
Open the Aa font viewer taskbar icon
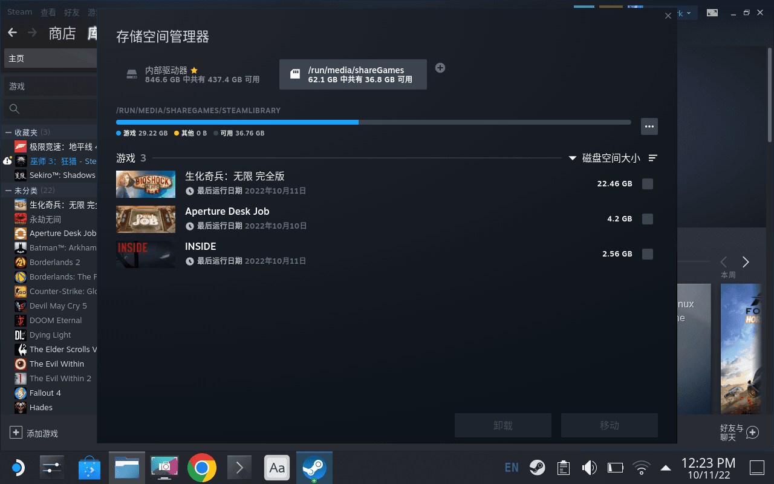click(277, 468)
